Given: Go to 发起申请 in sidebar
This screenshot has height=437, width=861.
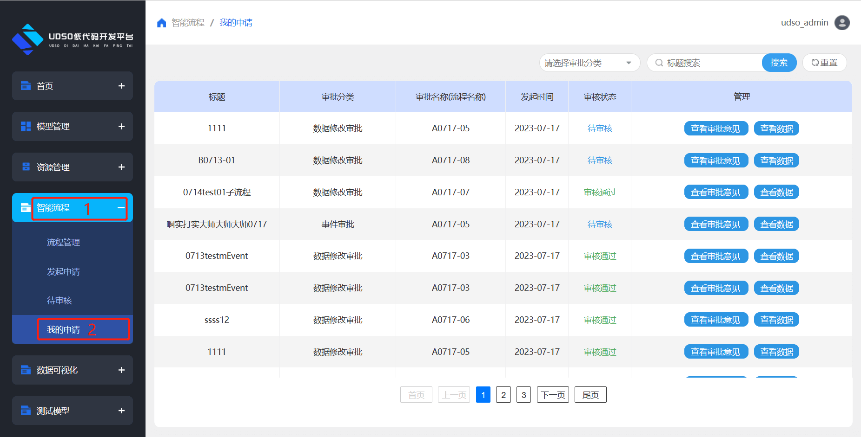Looking at the screenshot, I should tap(63, 271).
